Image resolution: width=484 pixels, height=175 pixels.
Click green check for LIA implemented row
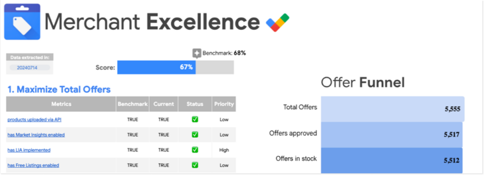195,149
